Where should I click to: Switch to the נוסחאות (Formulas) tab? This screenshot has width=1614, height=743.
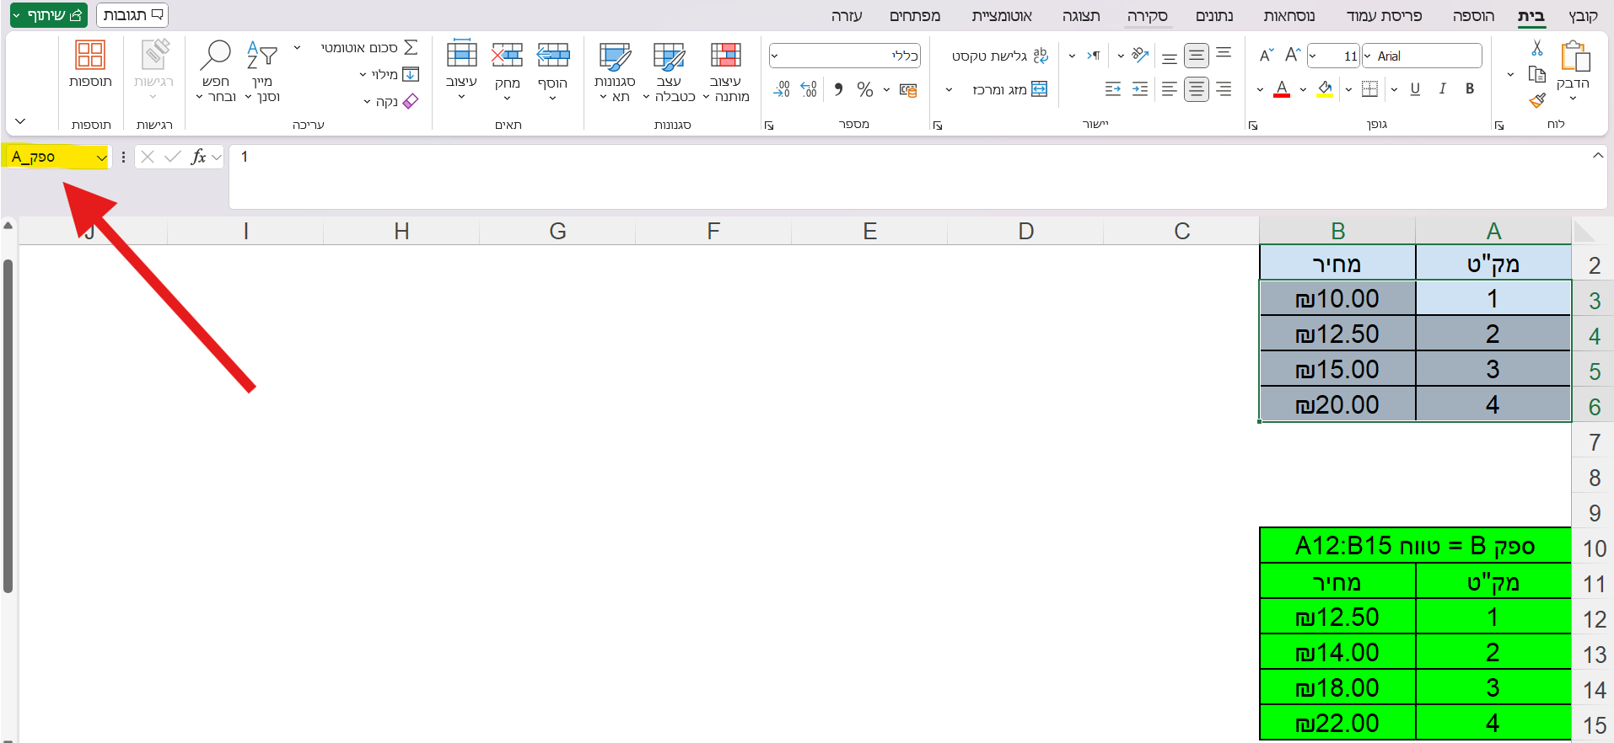[x=1289, y=16]
